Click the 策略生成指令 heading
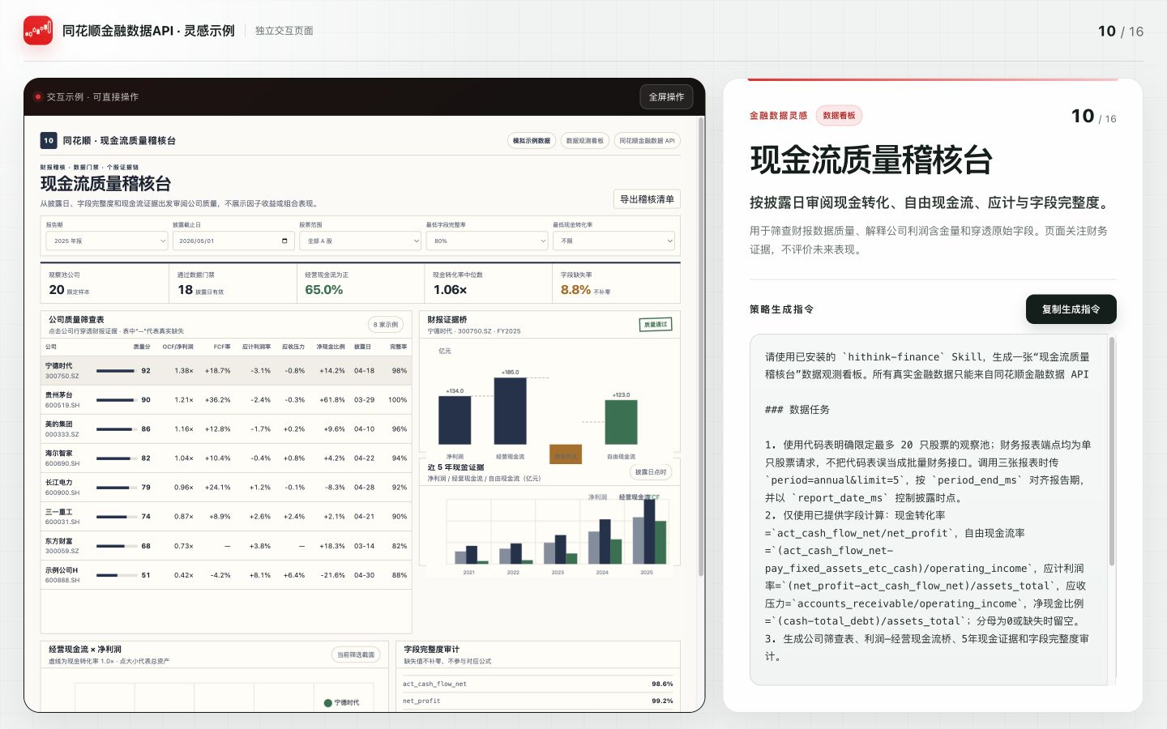Viewport: 1167px width, 729px height. coord(781,309)
